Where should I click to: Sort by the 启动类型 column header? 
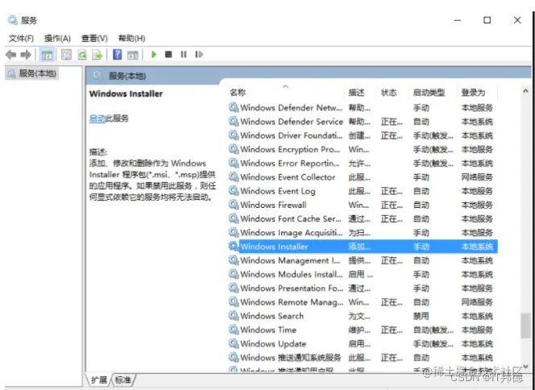tap(429, 93)
